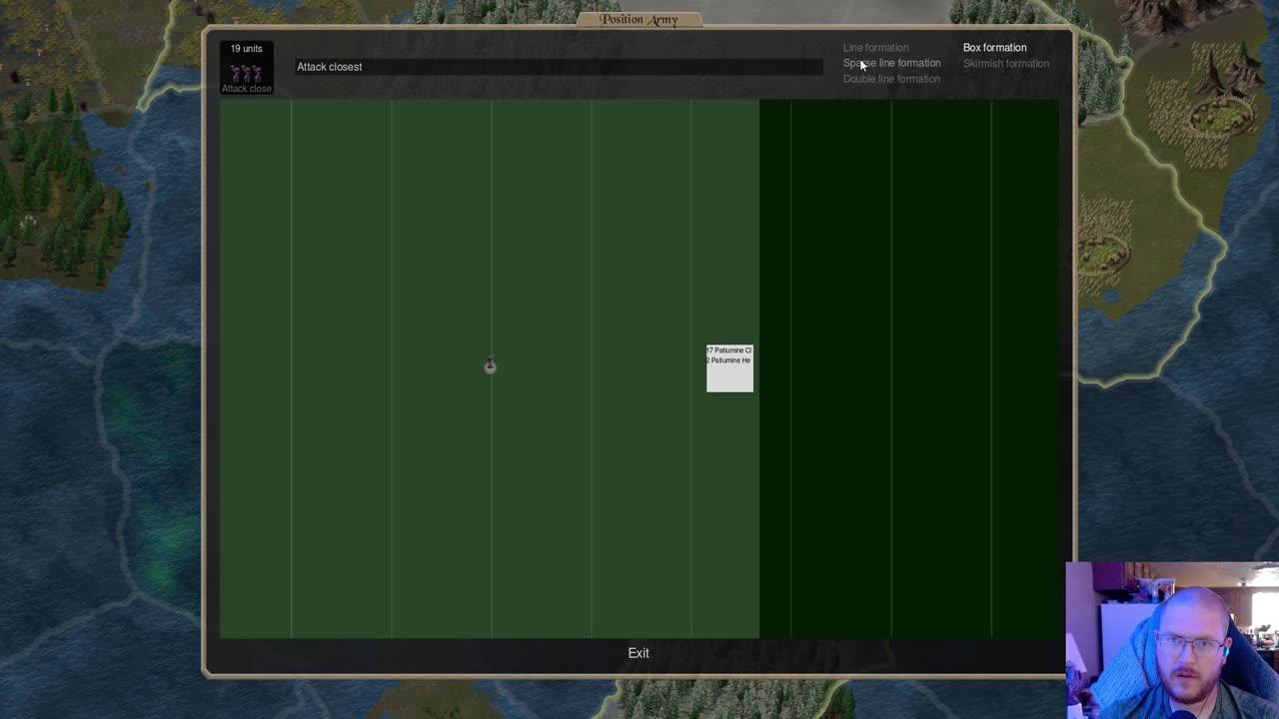Open the Attack closest order bar
The height and width of the screenshot is (719, 1279).
pos(559,67)
